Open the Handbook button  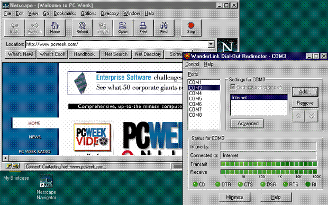(84, 54)
